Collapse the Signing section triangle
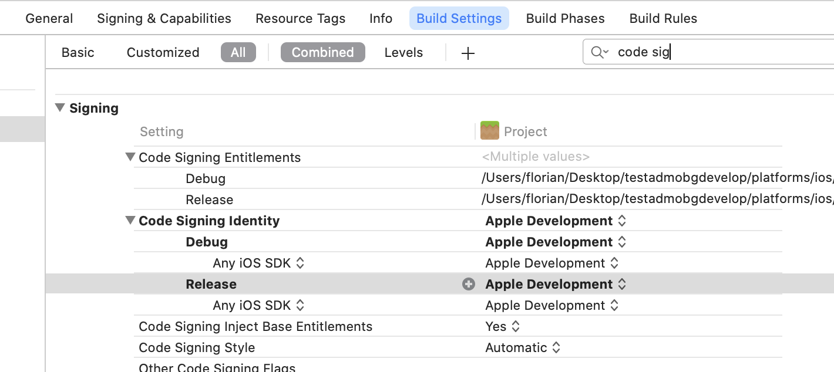 point(60,108)
